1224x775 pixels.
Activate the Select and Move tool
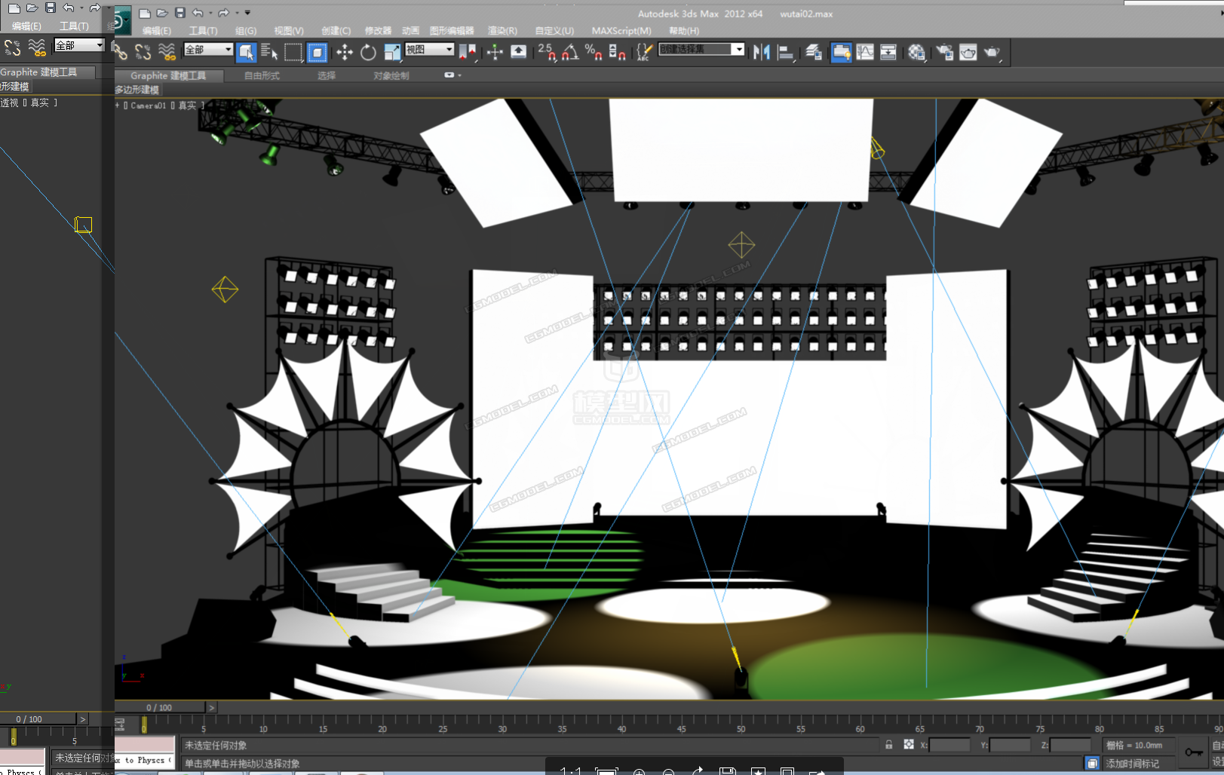click(345, 52)
